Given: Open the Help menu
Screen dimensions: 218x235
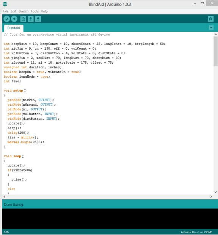Looking at the screenshot, I should point(44,11).
